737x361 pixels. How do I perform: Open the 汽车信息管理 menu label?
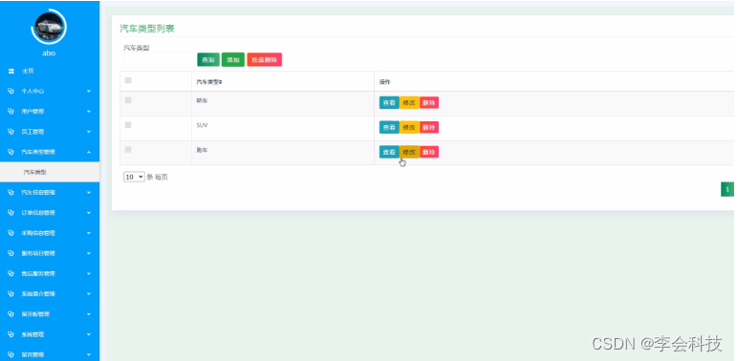click(38, 193)
